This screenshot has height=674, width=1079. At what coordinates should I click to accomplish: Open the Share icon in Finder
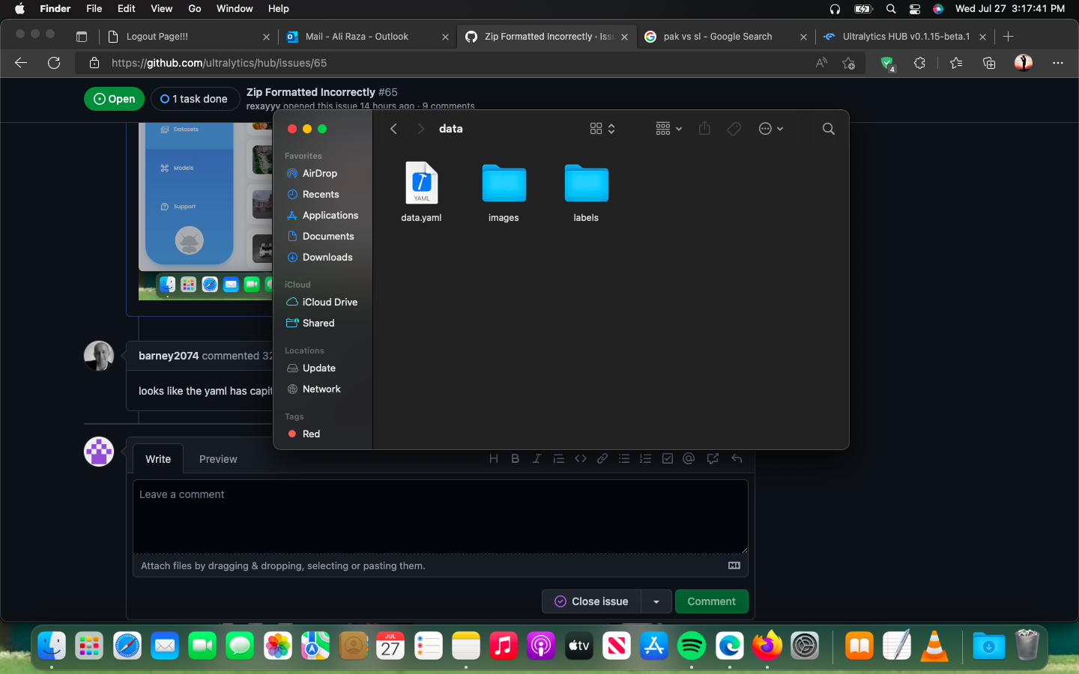click(704, 128)
